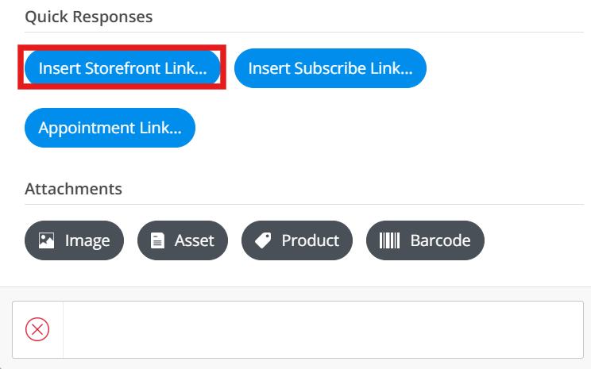The width and height of the screenshot is (591, 369).
Task: Select the Barcode attachment label
Action: pyautogui.click(x=440, y=240)
